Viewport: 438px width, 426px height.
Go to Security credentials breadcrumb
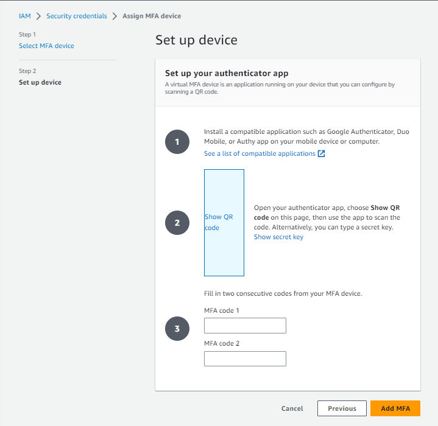[77, 16]
